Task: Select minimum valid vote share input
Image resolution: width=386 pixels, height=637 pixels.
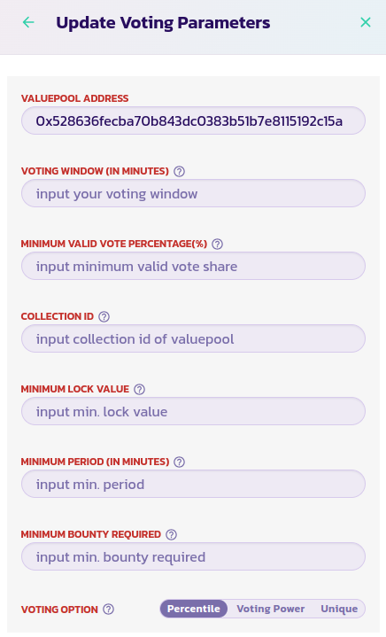Action: click(193, 266)
